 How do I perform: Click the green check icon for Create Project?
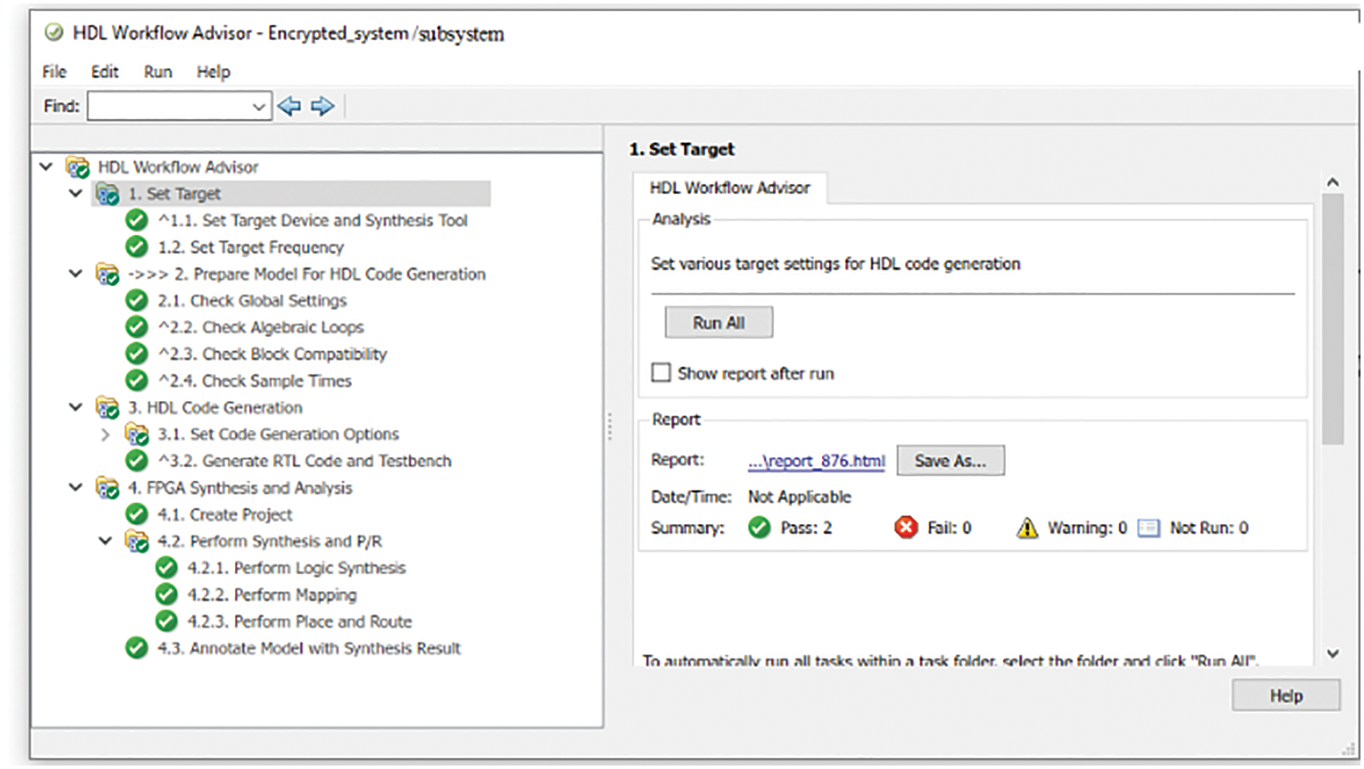click(137, 514)
